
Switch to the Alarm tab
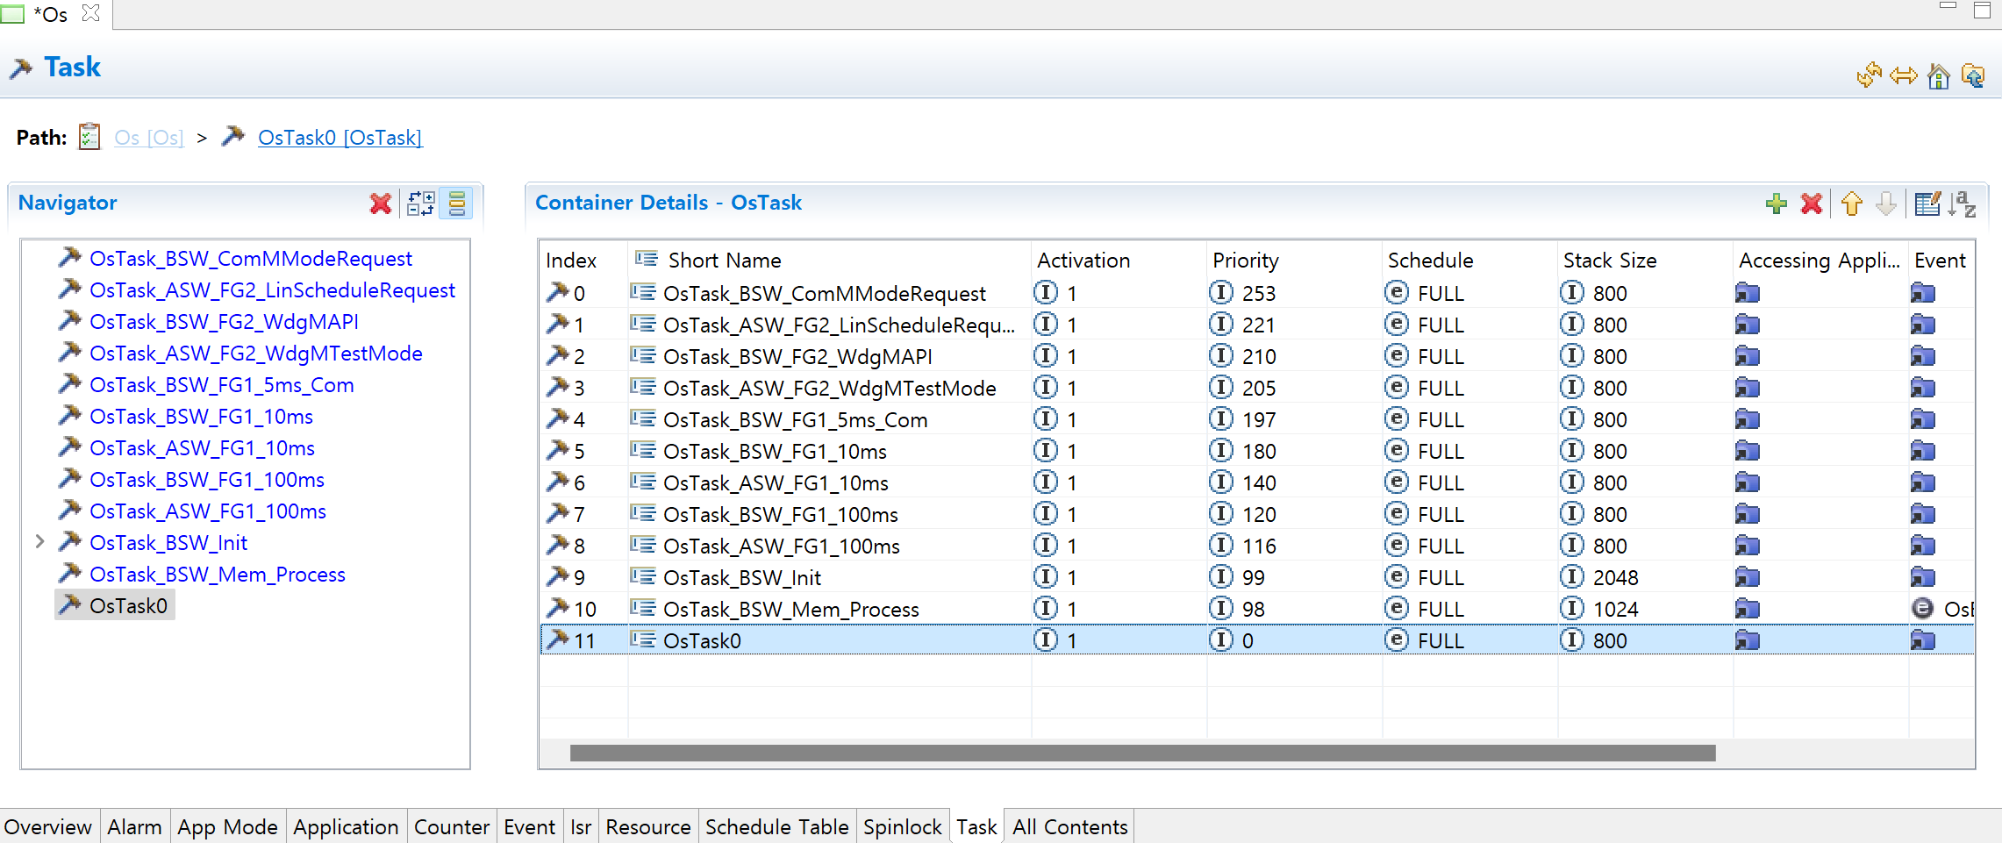(x=134, y=827)
